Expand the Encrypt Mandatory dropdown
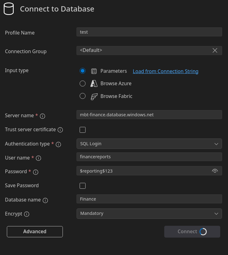228x255 pixels. click(149, 213)
